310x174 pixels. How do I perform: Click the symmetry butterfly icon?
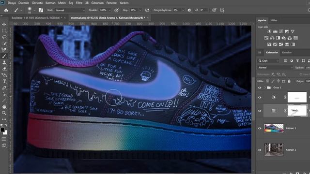pos(222,10)
